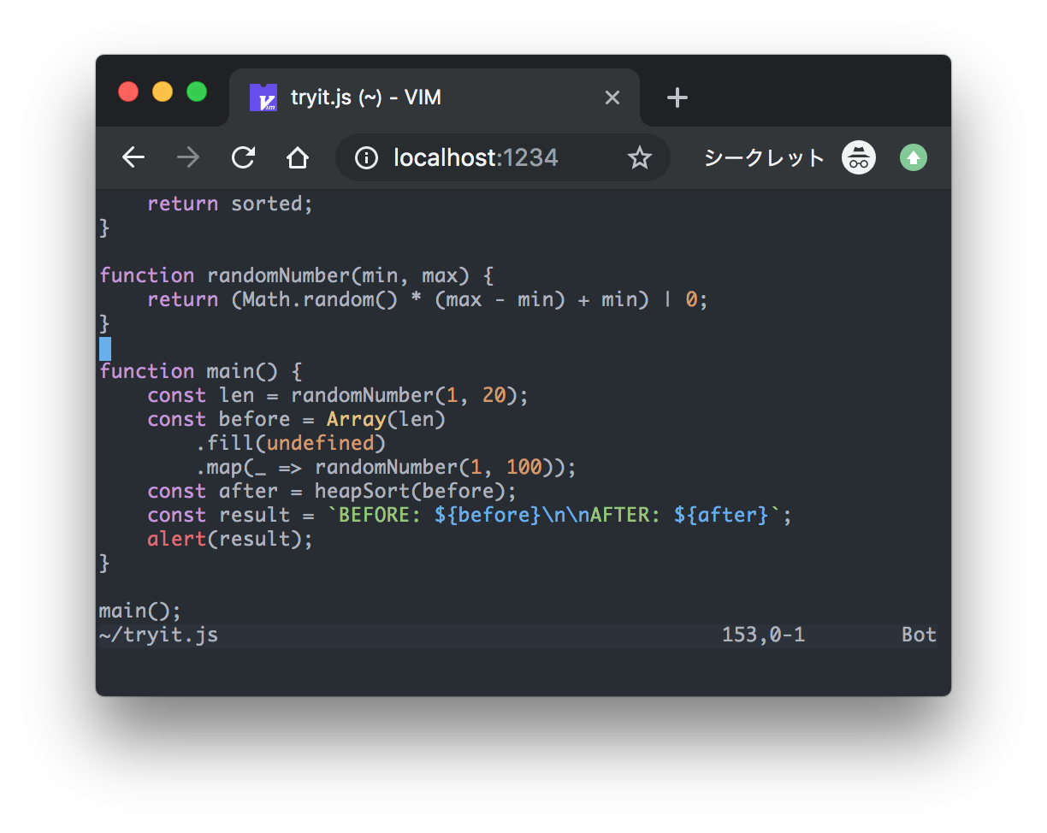The image size is (1047, 833).
Task: Select the tryit.js (~) - VIM tab
Action: 435,97
